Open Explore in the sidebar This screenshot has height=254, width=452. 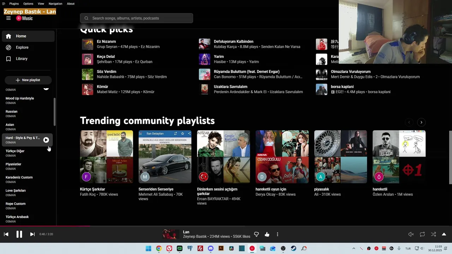[28, 47]
